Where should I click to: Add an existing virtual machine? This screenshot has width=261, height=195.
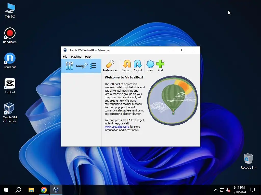pos(160,66)
